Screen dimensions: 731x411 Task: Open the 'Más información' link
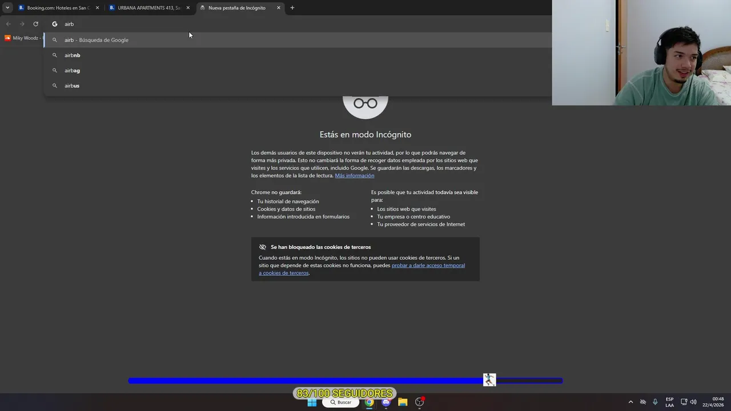pos(355,176)
